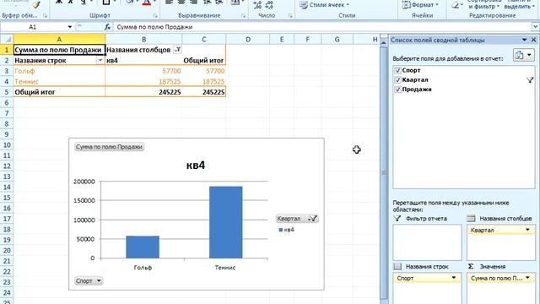Select row 10 header
Image resolution: width=540 pixels, height=304 pixels.
pyautogui.click(x=7, y=144)
